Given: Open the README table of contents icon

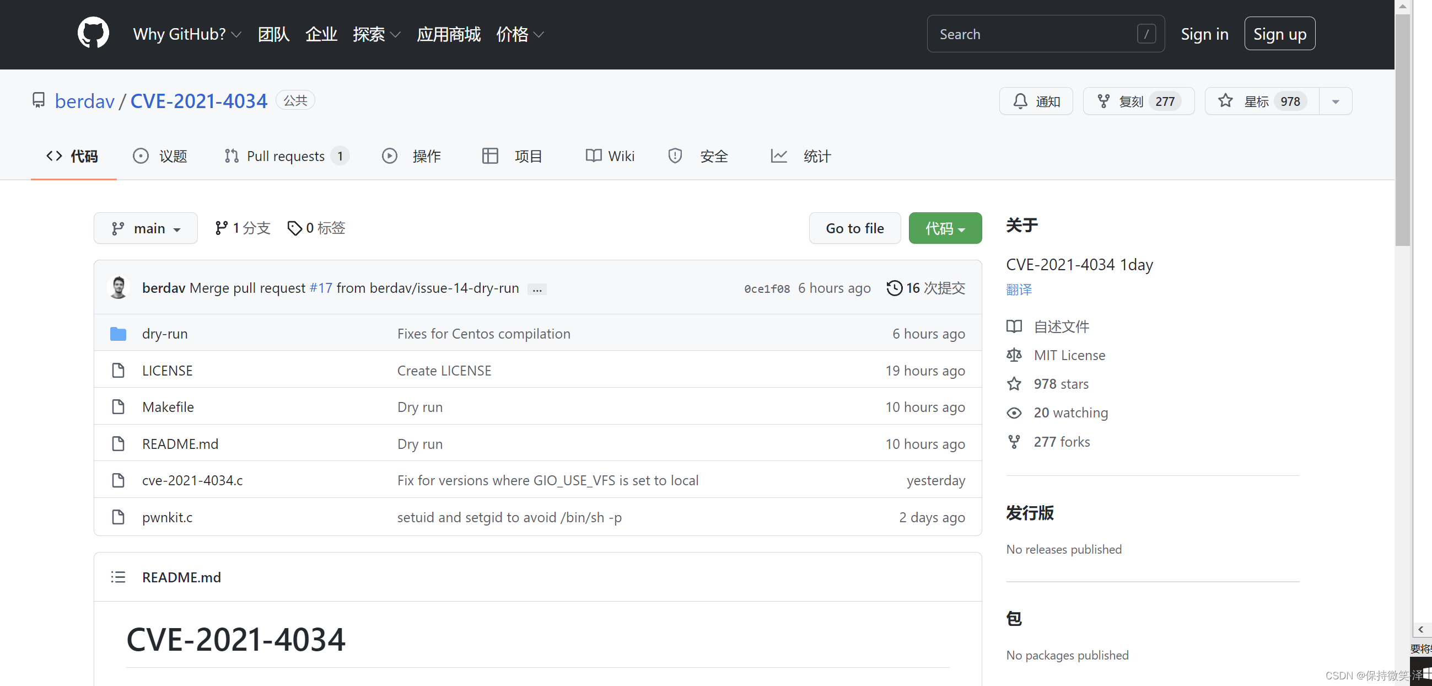Looking at the screenshot, I should pyautogui.click(x=118, y=577).
